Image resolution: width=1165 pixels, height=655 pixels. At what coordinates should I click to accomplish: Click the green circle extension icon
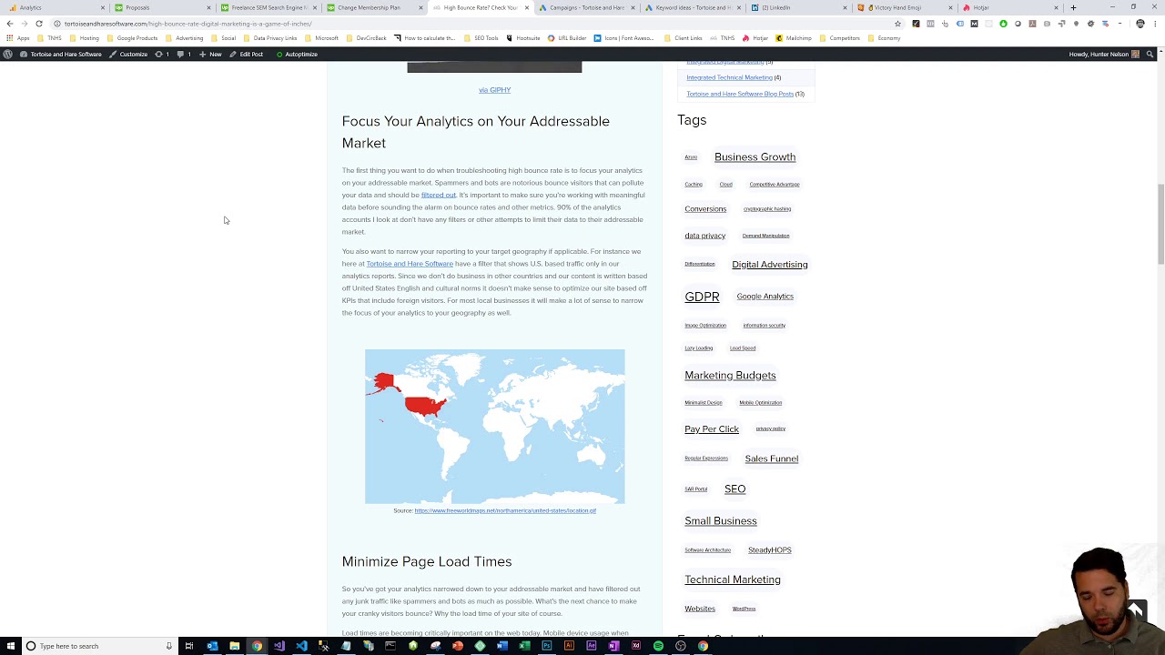(1004, 24)
